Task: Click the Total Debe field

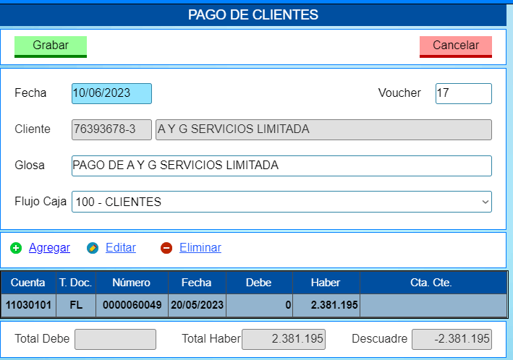Action: pos(115,340)
